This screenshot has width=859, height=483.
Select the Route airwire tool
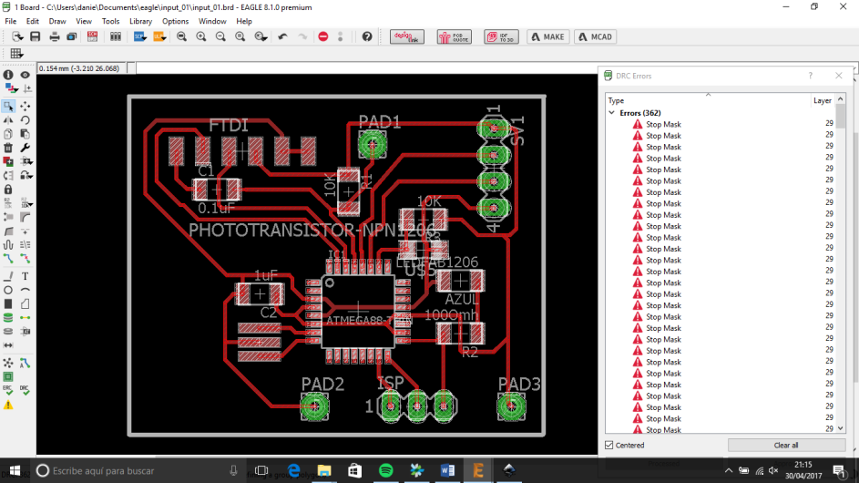(8, 258)
